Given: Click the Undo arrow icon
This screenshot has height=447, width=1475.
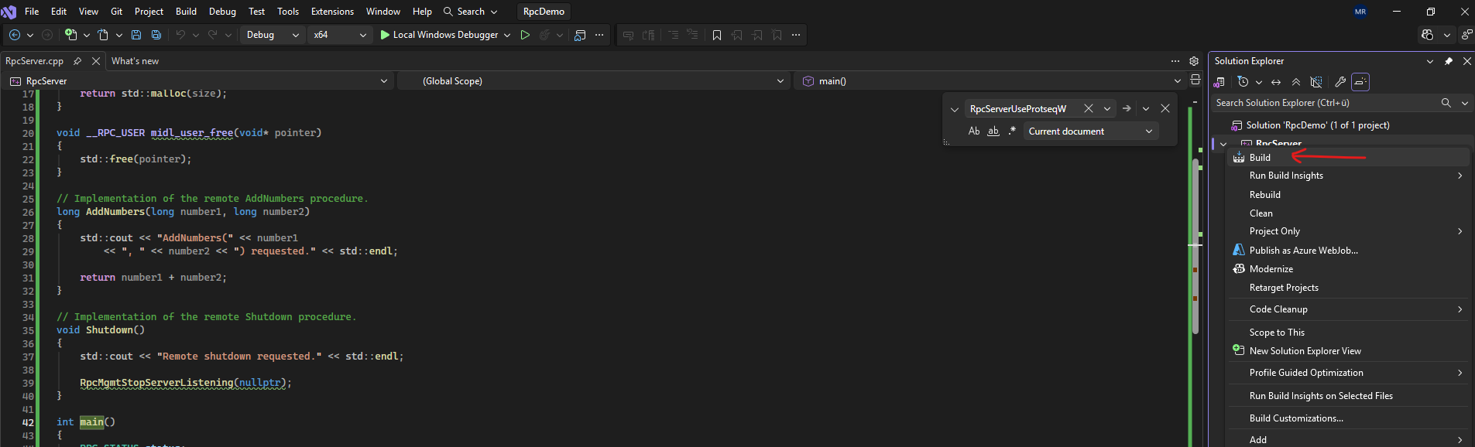Looking at the screenshot, I should click(x=180, y=35).
